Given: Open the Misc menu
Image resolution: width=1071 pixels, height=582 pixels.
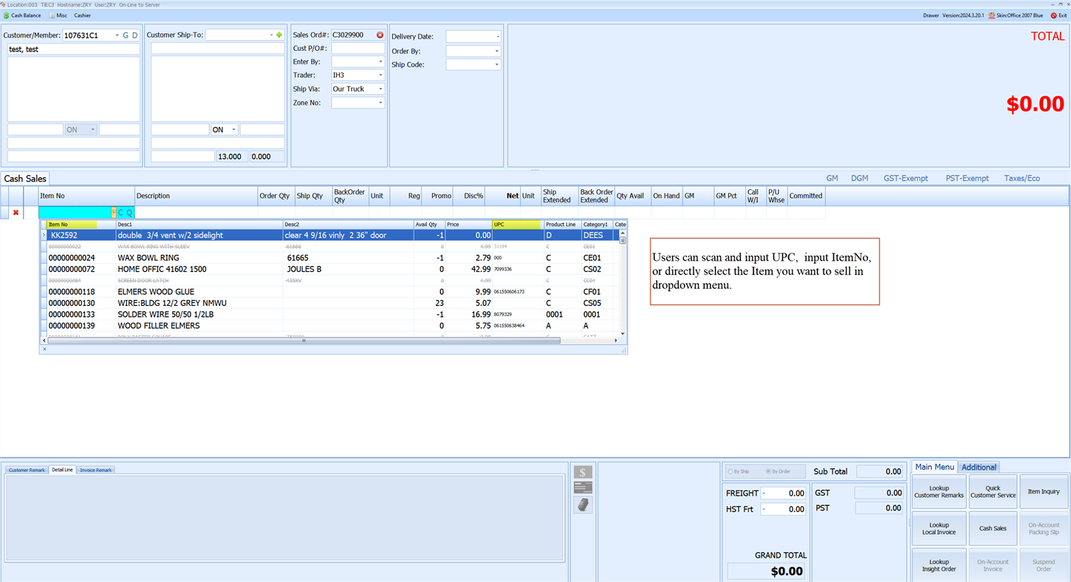Looking at the screenshot, I should click(58, 16).
